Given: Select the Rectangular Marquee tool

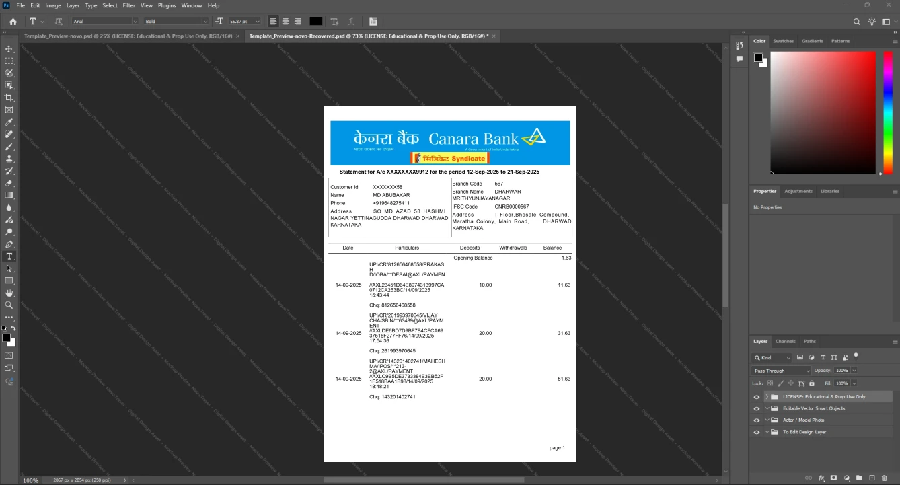Looking at the screenshot, I should 9,61.
